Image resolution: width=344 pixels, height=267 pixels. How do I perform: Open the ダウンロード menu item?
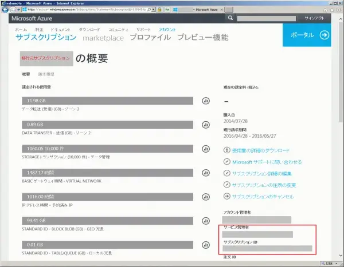(x=89, y=30)
